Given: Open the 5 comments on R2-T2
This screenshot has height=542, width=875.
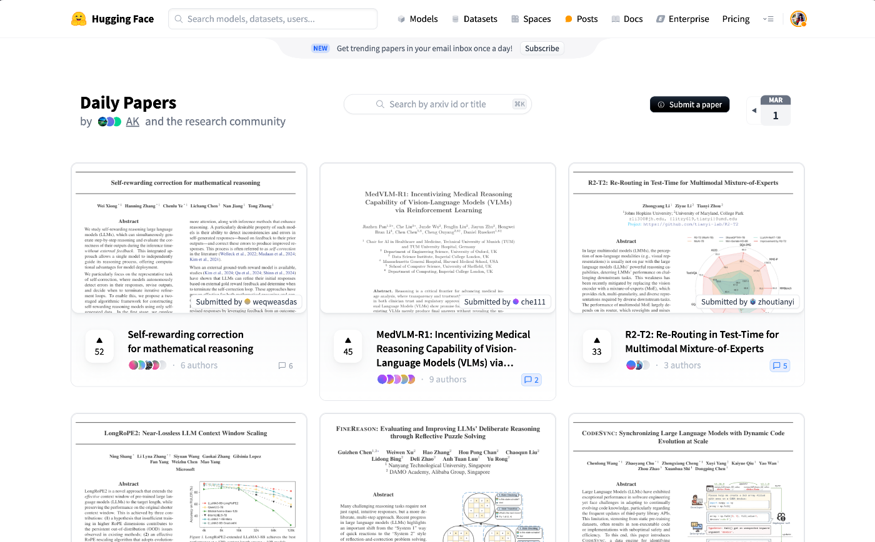Looking at the screenshot, I should tap(780, 365).
